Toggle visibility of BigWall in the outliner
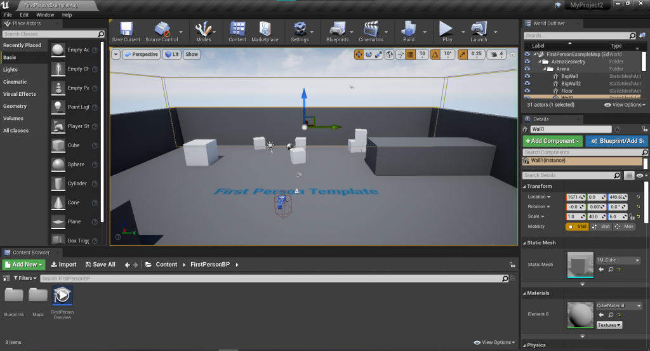 527,76
